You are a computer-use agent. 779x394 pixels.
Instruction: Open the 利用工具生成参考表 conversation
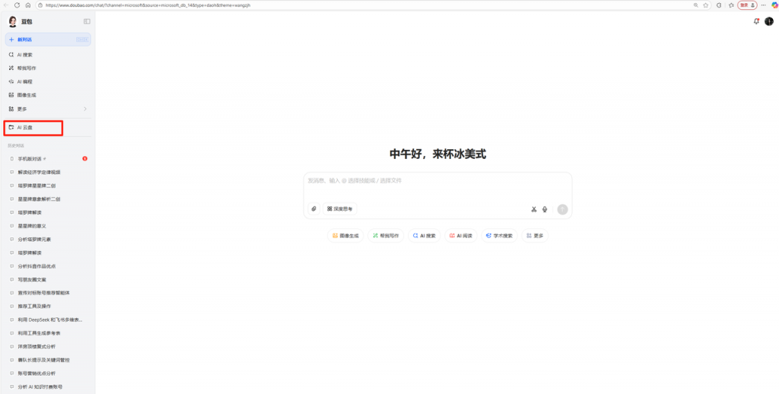[48, 333]
